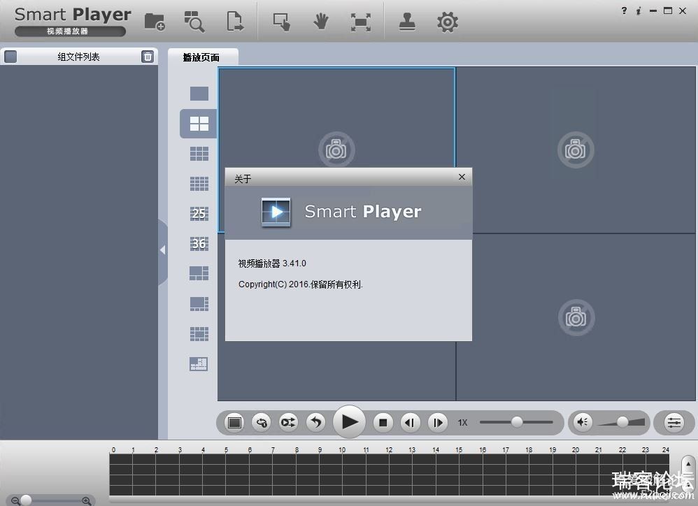Zoom out timeline with minus magnifier

click(15, 501)
